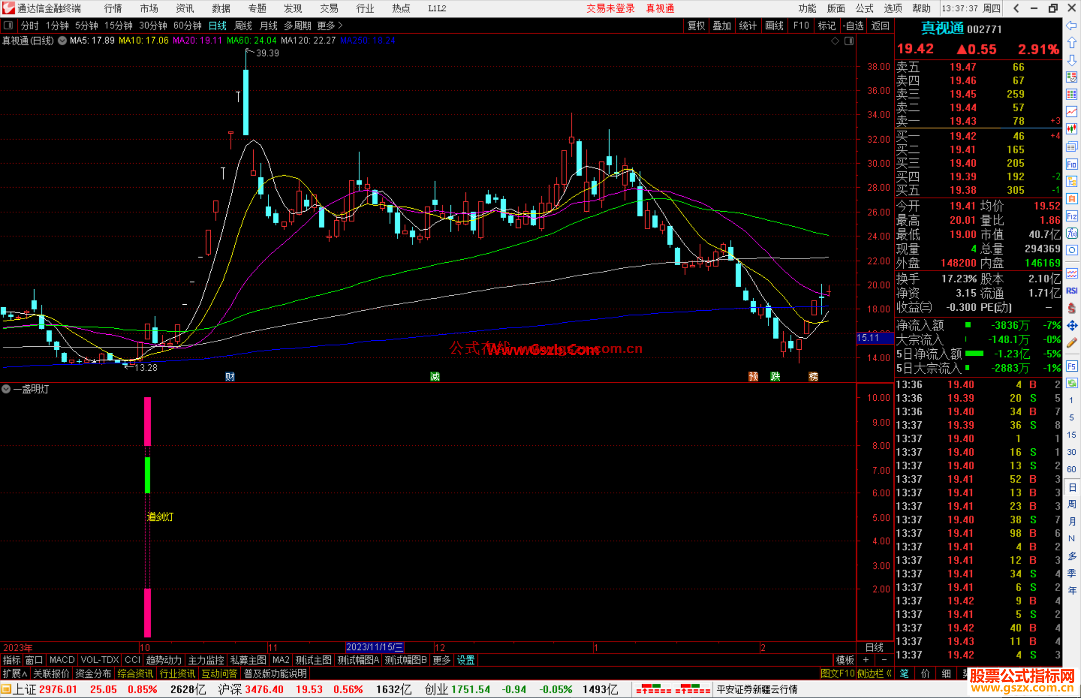
Task: Expand 更多 periods chevron in toolbar
Action: [341, 26]
